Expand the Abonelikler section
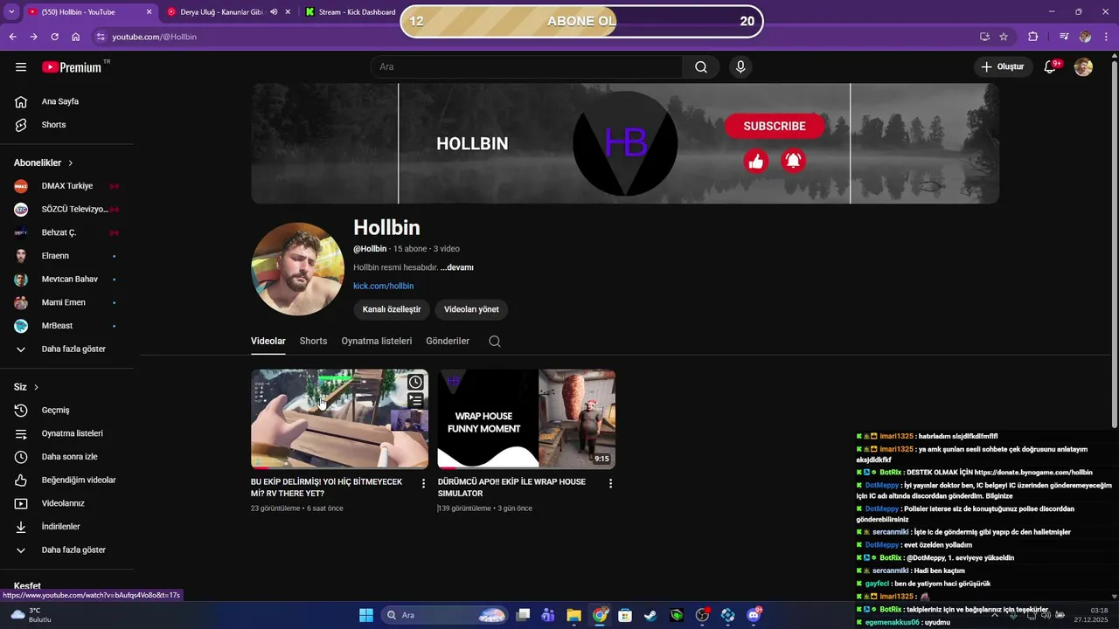 tap(44, 163)
